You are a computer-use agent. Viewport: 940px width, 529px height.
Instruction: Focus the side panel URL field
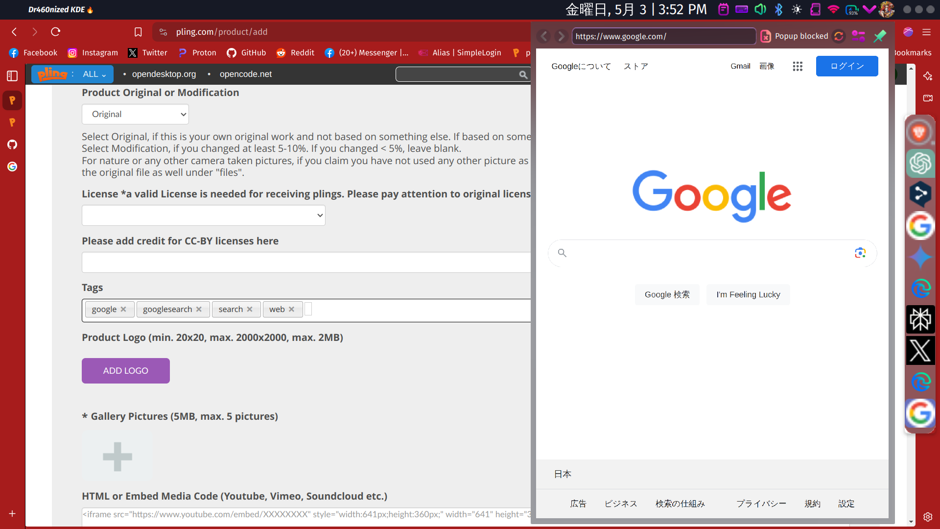click(x=663, y=36)
